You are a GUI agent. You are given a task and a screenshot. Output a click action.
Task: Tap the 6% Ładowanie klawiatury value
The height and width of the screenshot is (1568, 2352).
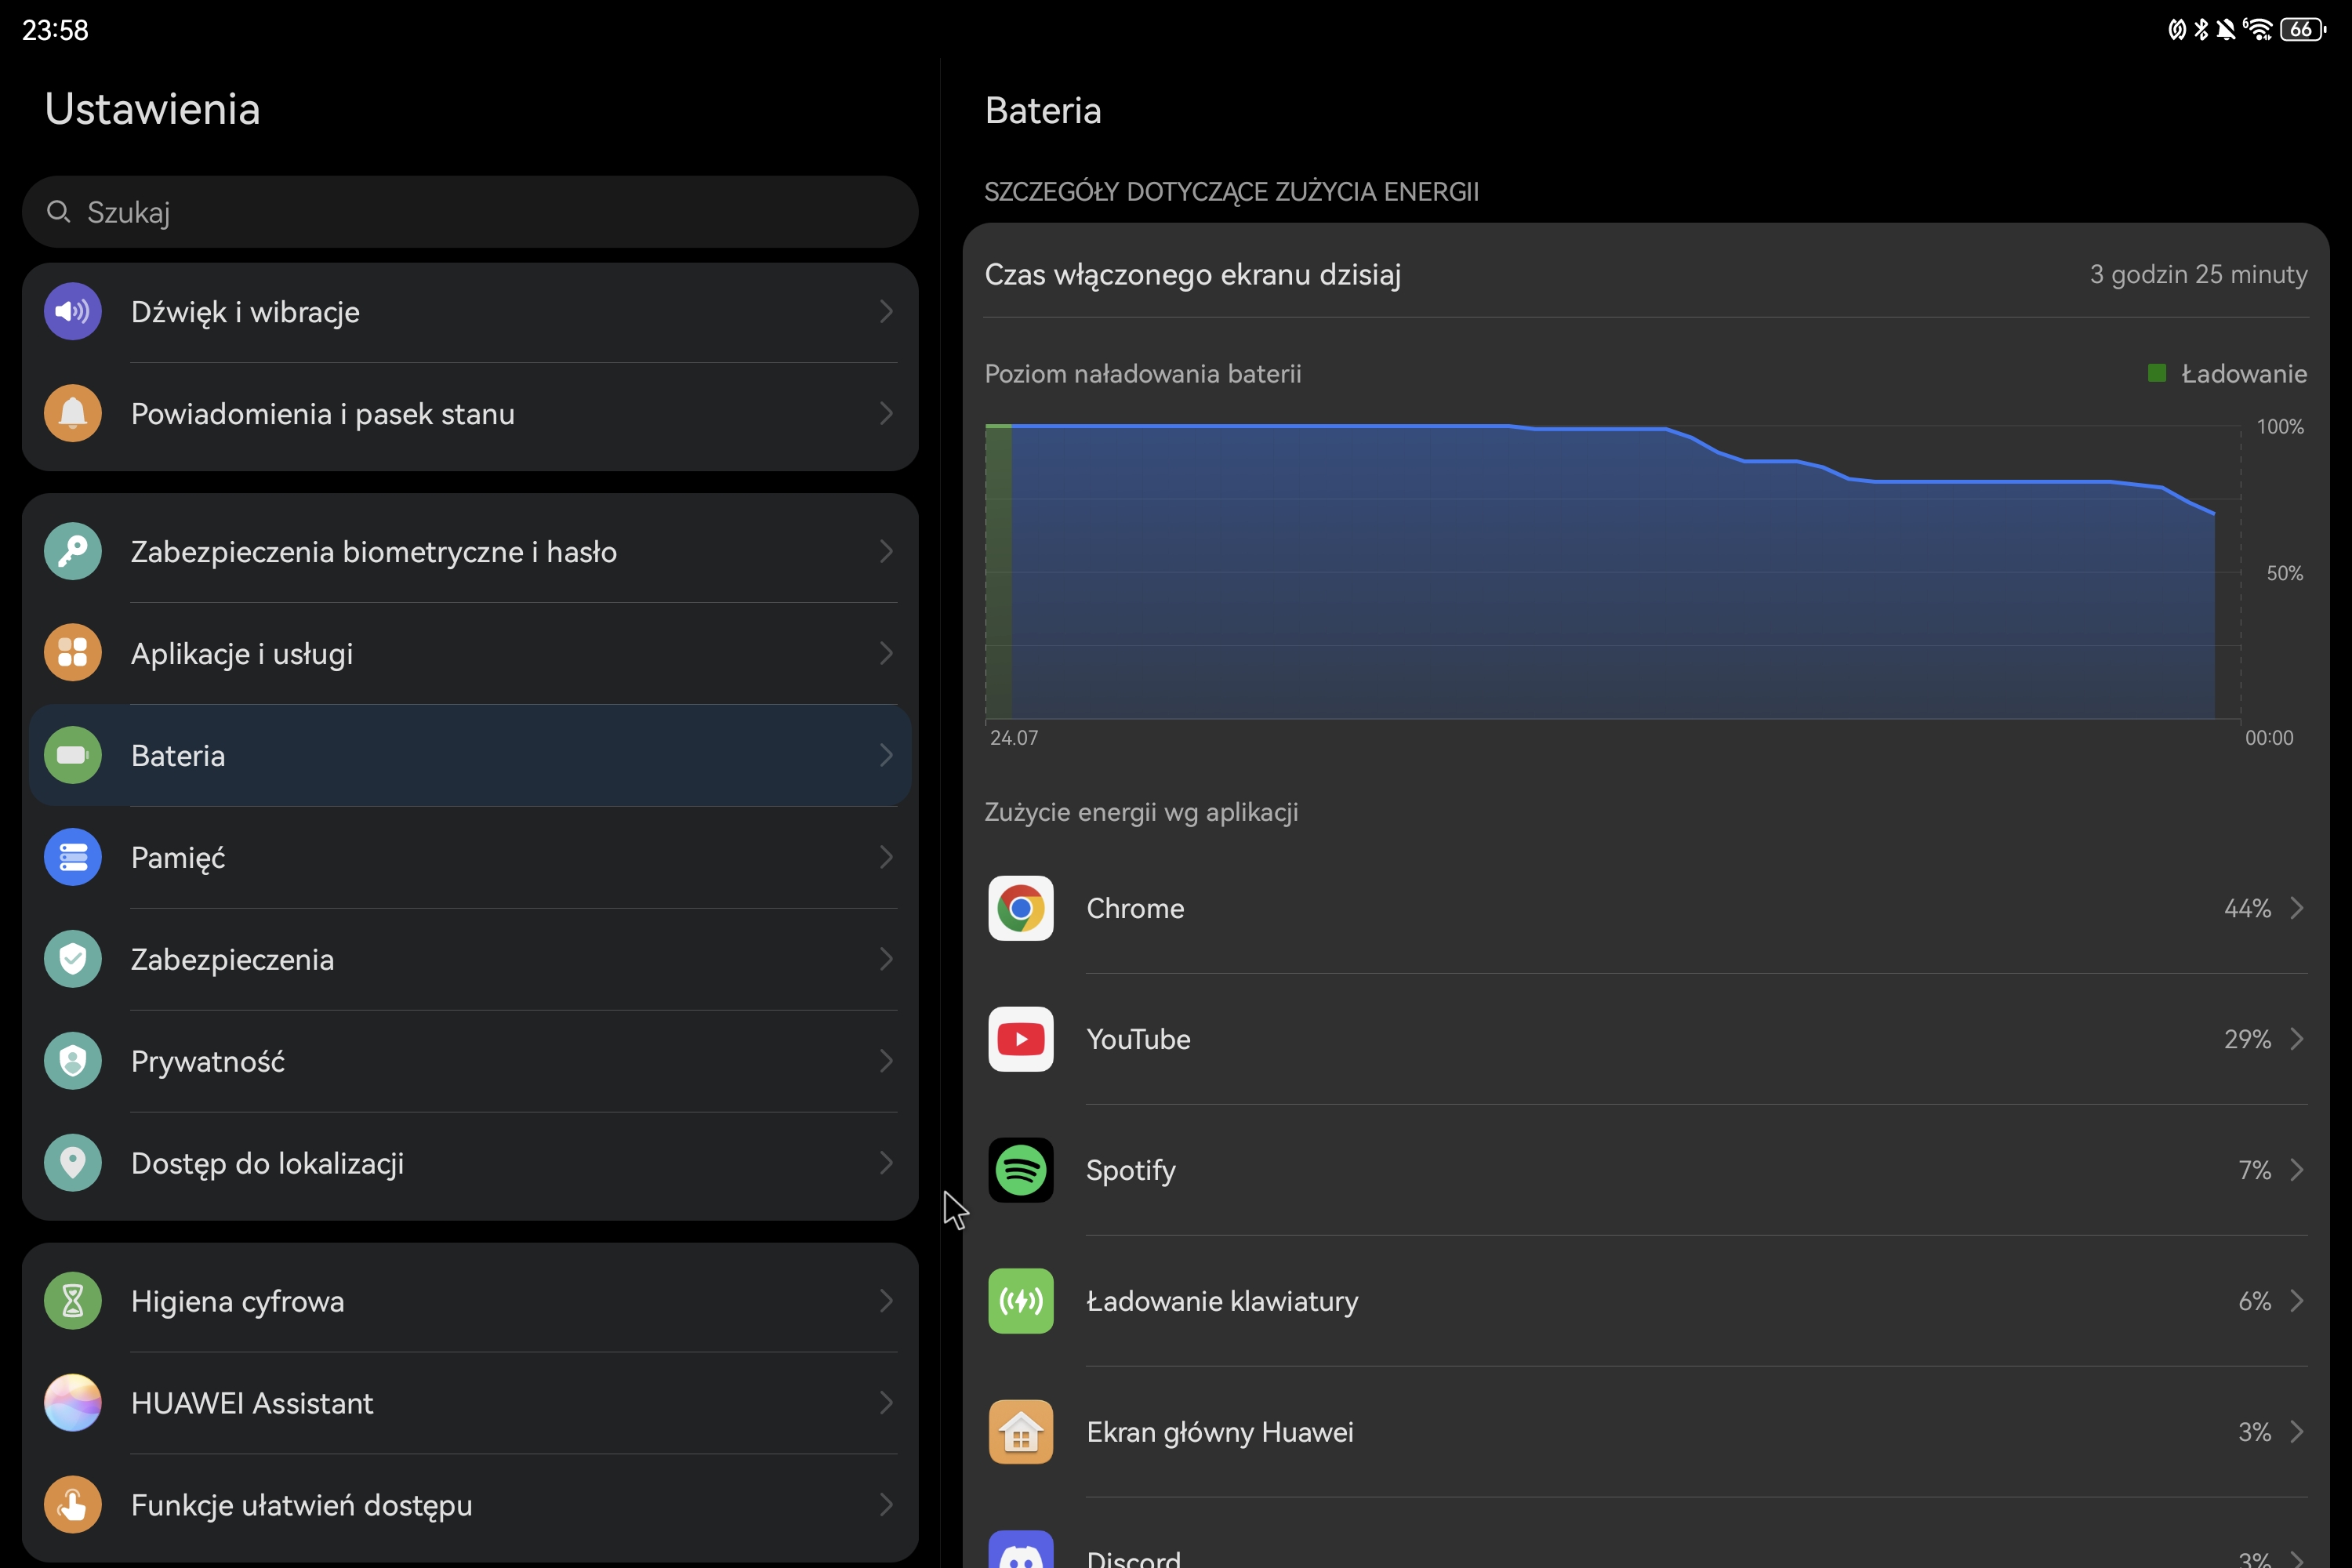click(2254, 1301)
